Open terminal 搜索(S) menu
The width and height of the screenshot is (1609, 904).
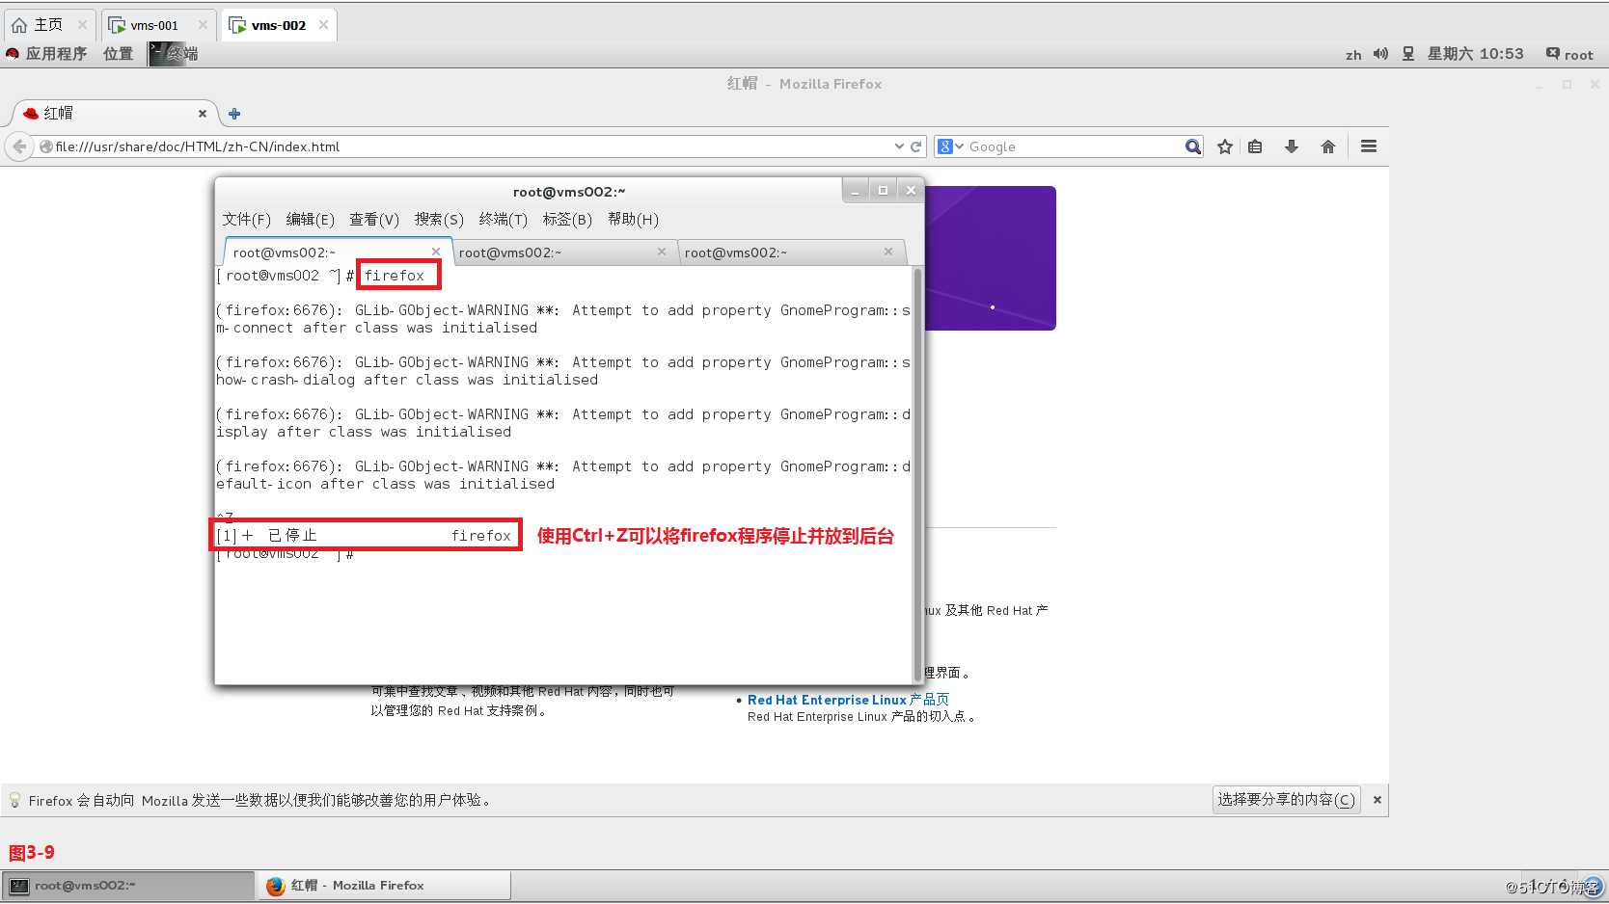tap(439, 220)
